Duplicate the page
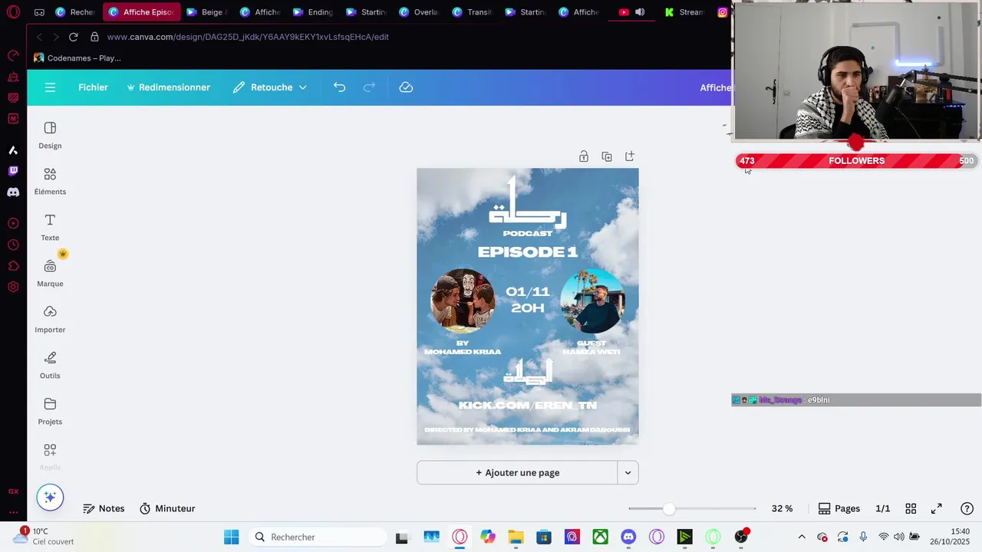 [607, 156]
